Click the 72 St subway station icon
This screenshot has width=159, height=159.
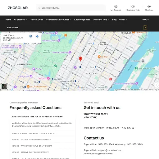[95, 67]
